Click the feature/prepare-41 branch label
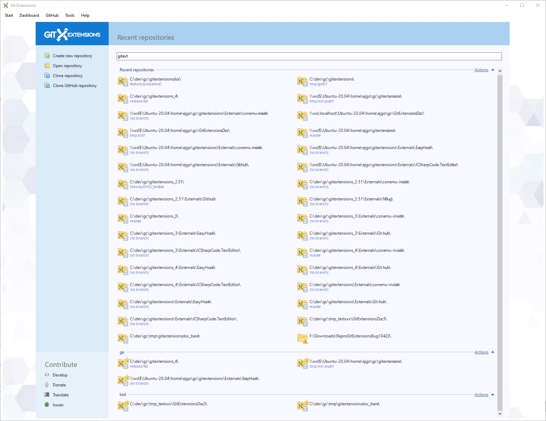The image size is (546, 421). 146,84
